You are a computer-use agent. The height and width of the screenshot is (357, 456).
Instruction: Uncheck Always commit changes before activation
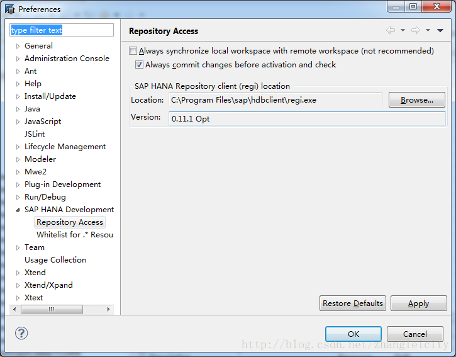[x=139, y=65]
